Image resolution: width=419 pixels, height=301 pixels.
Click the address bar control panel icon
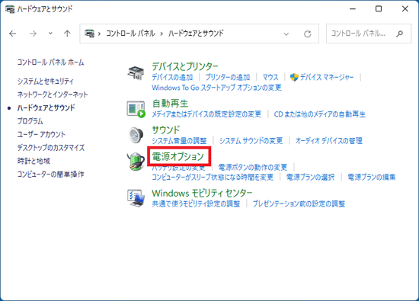tap(89, 34)
